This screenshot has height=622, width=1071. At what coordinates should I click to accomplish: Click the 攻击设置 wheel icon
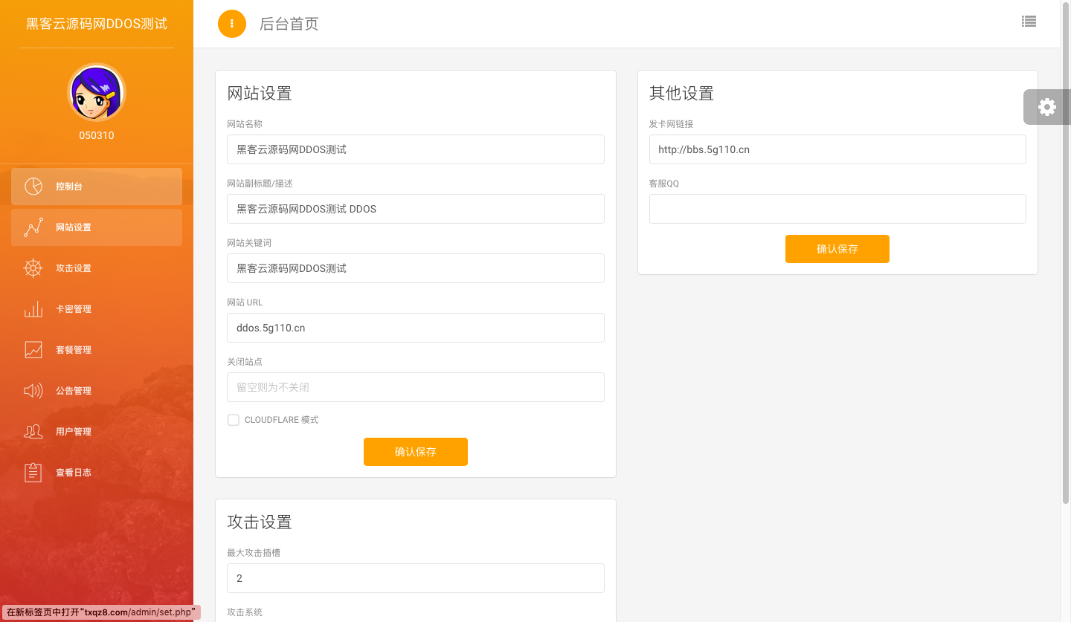point(33,268)
